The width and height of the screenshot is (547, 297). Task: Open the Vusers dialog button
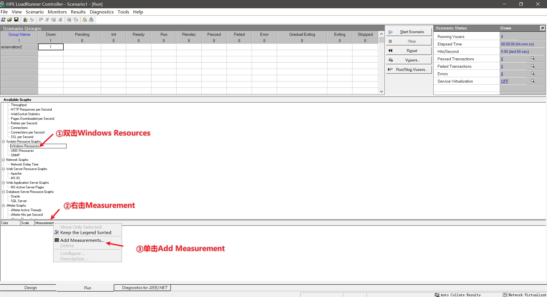click(x=409, y=60)
